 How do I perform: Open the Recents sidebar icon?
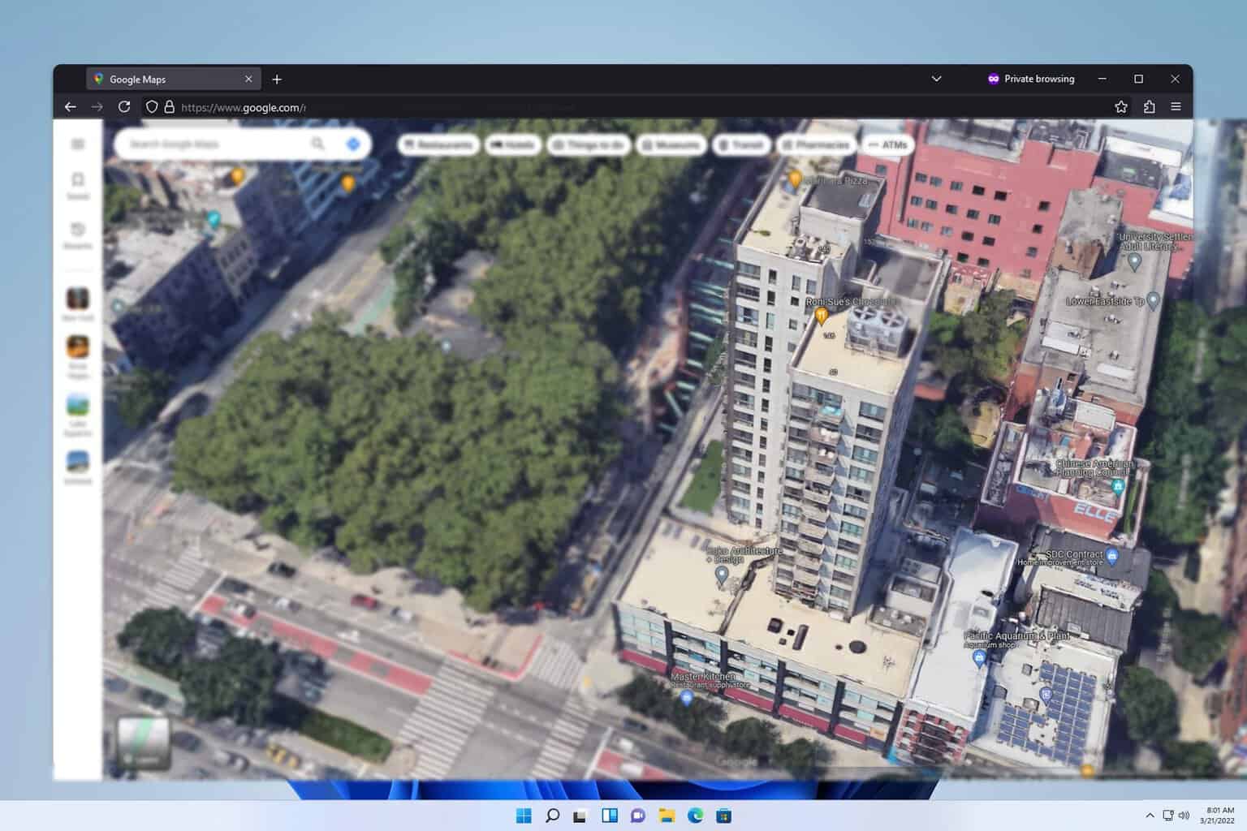tap(78, 235)
